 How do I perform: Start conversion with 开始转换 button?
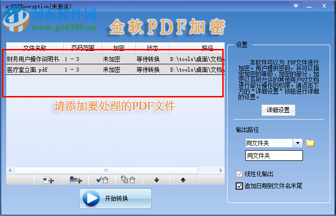point(116,198)
